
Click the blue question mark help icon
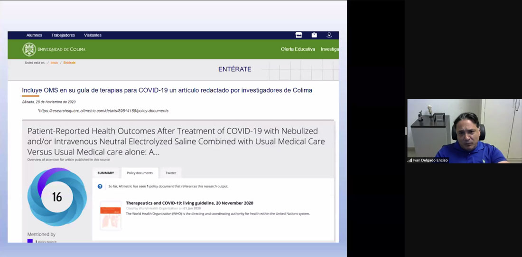click(100, 186)
